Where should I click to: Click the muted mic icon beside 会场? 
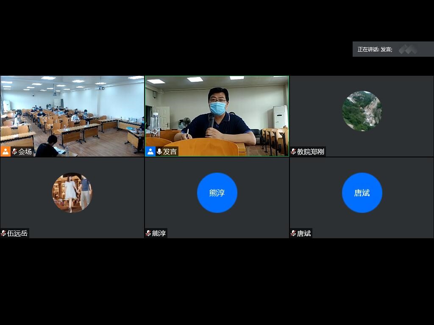pos(14,151)
